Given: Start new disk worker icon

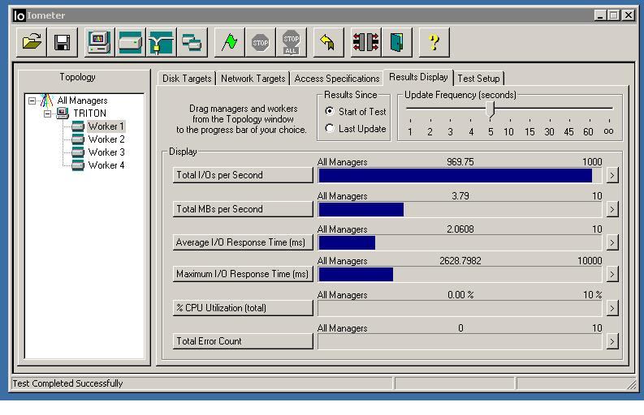Looking at the screenshot, I should coord(130,42).
